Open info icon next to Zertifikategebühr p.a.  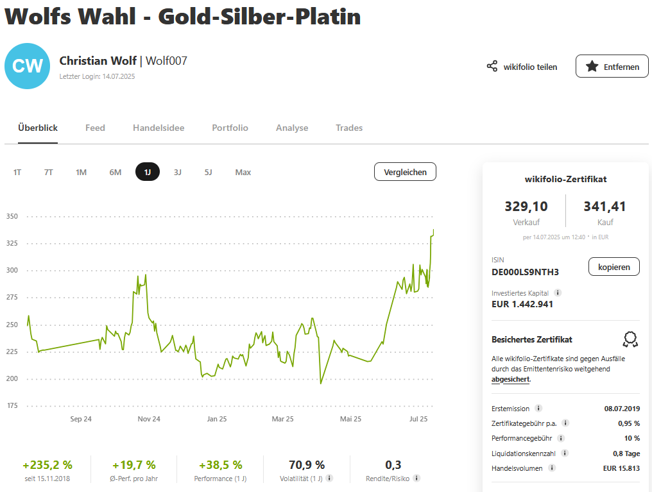click(565, 423)
